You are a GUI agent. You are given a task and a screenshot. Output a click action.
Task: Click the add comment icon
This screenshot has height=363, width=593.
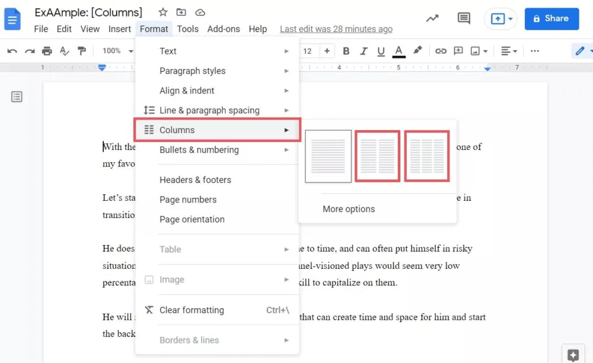click(x=458, y=51)
